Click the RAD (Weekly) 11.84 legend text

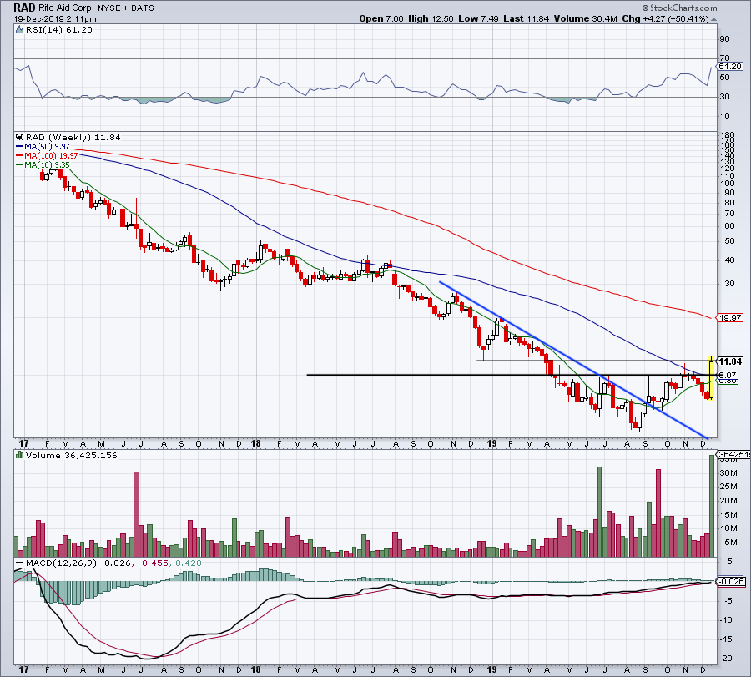pyautogui.click(x=73, y=138)
